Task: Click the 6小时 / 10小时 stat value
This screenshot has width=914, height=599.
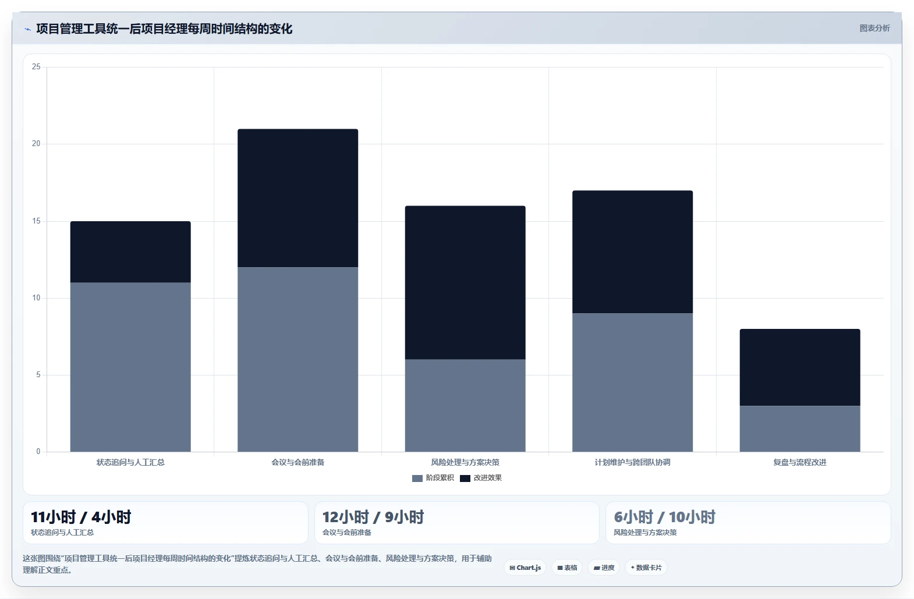Action: [x=665, y=517]
